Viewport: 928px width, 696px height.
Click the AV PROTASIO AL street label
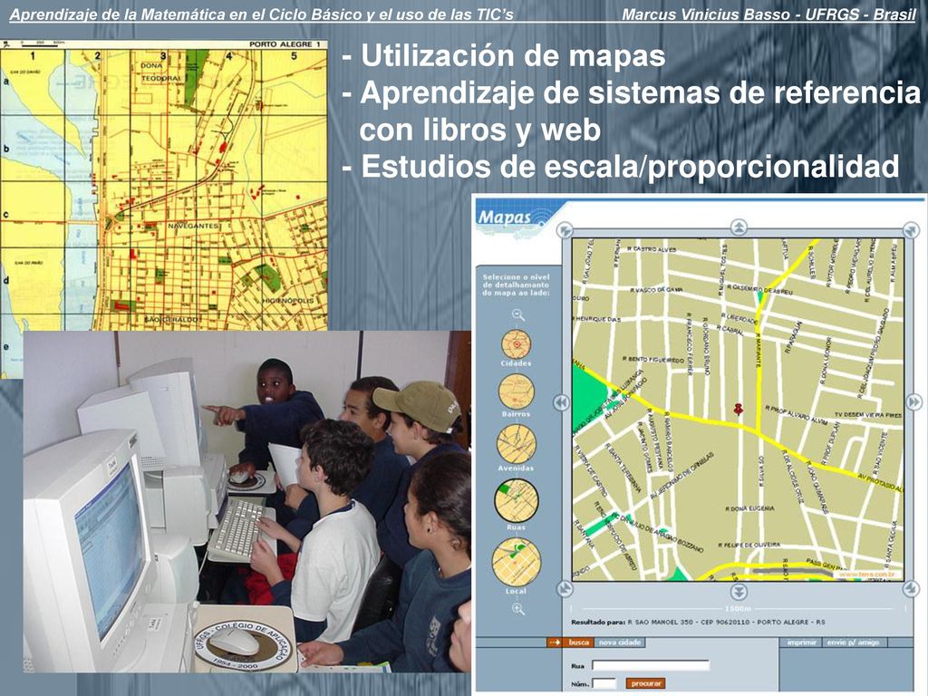coord(879,482)
